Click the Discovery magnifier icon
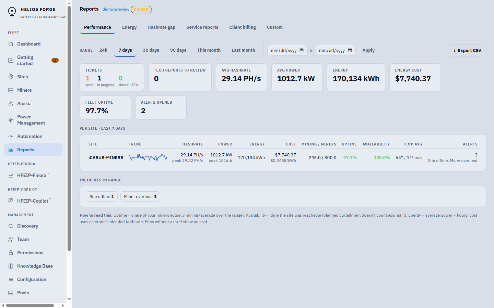Image resolution: width=494 pixels, height=308 pixels. [11, 226]
